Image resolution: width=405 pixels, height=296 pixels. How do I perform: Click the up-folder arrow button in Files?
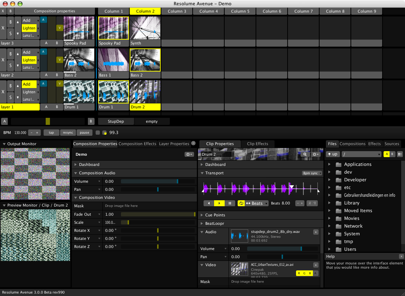(333, 154)
